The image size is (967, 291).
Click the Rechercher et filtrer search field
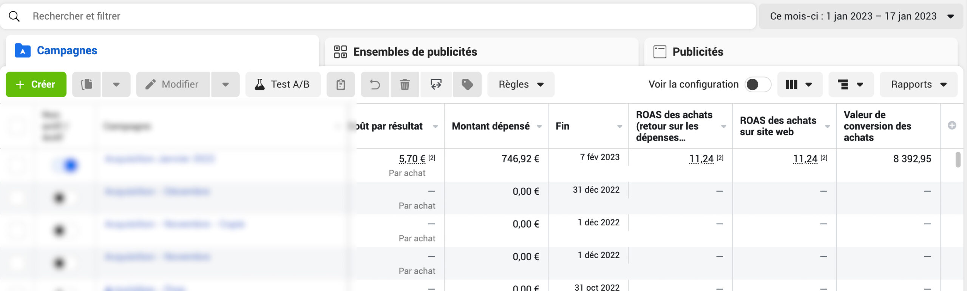point(378,16)
